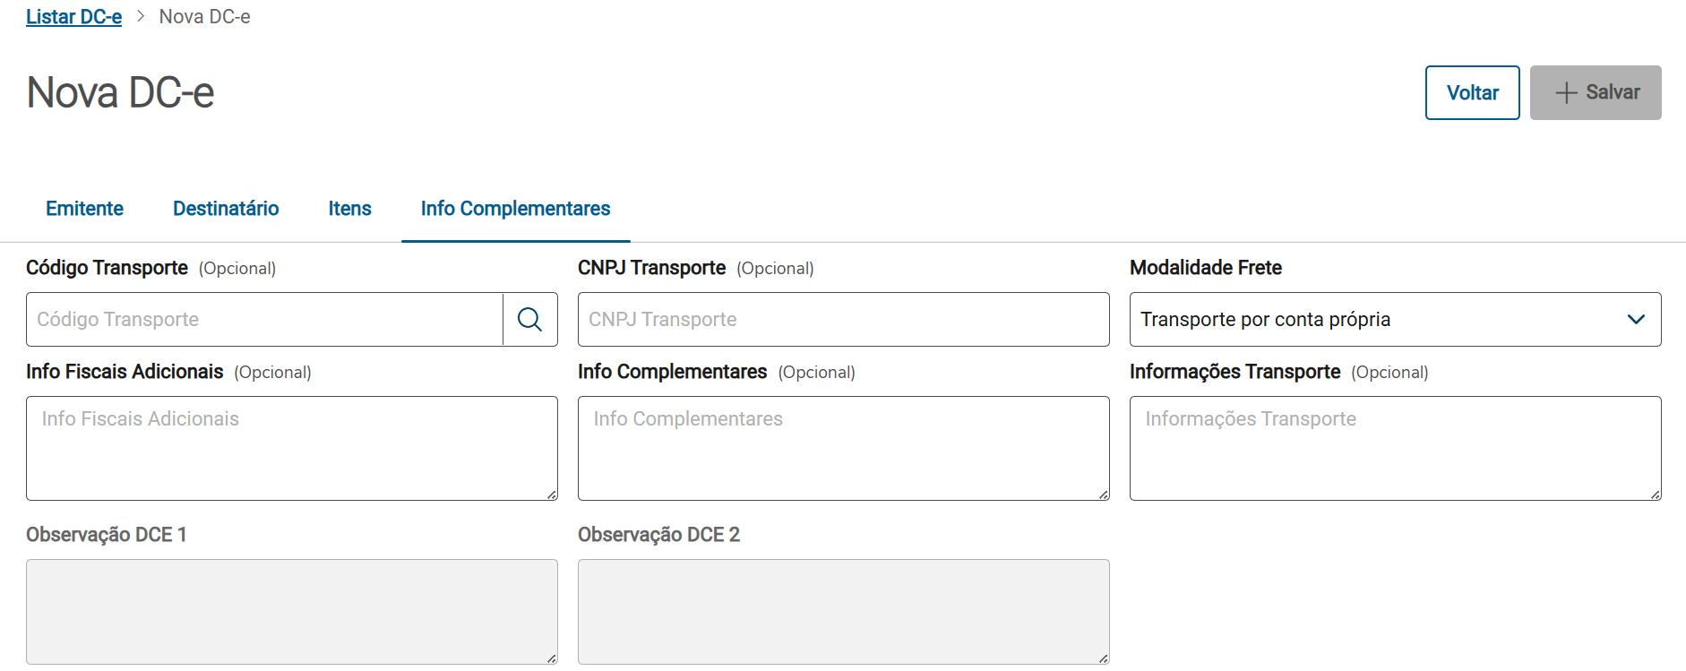Focus the Info Fiscais Adicionais textarea
Image resolution: width=1686 pixels, height=671 pixels.
coord(291,448)
